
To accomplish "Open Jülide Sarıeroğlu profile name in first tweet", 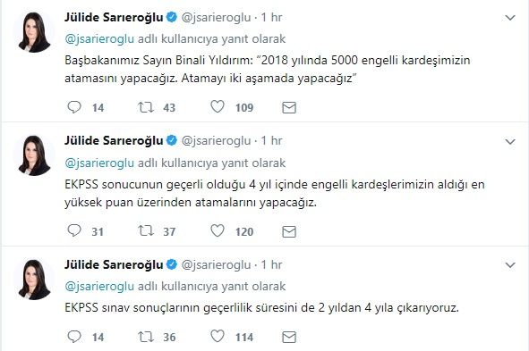I will (114, 17).
